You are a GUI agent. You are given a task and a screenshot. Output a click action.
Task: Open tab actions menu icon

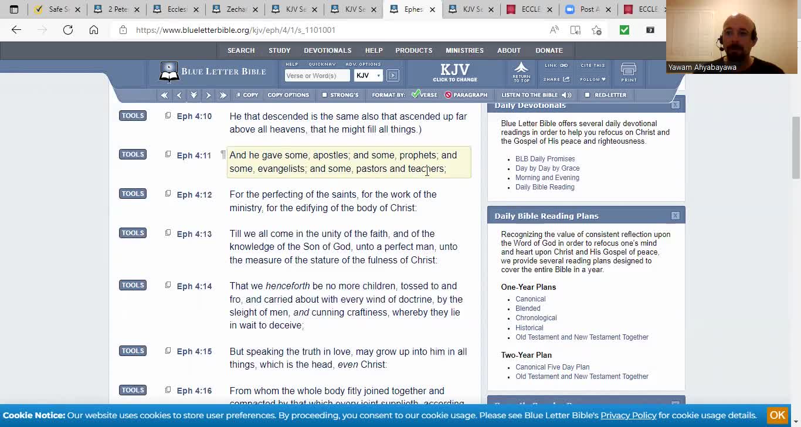pyautogui.click(x=14, y=9)
